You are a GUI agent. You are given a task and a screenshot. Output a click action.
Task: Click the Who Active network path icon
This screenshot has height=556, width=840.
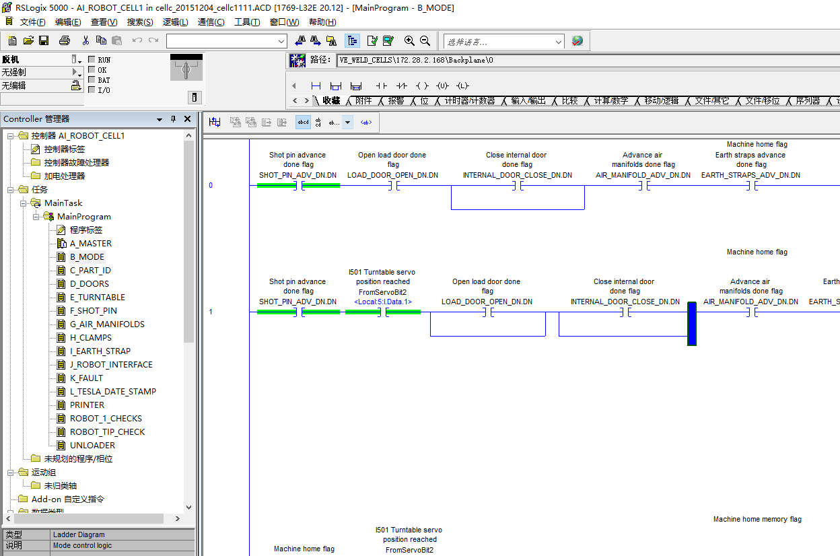click(x=297, y=60)
